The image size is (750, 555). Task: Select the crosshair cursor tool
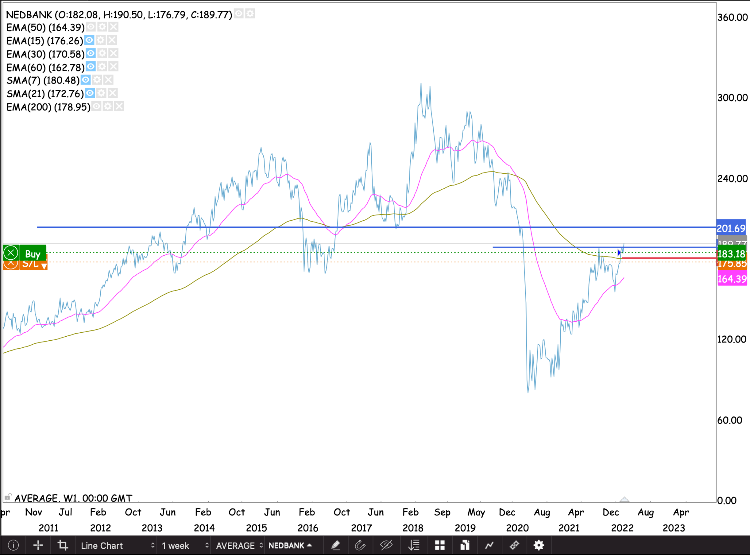click(x=38, y=545)
